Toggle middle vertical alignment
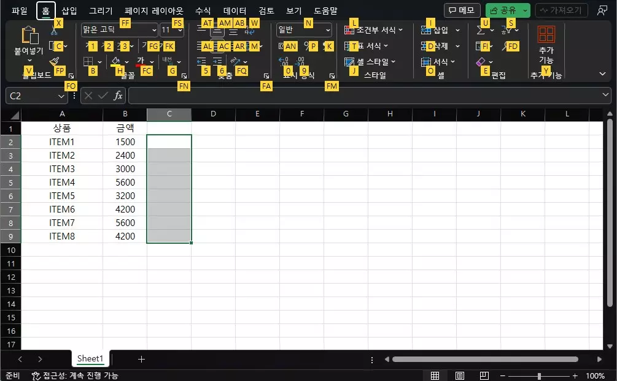Screen dimensions: 617x381 pyautogui.click(x=217, y=30)
